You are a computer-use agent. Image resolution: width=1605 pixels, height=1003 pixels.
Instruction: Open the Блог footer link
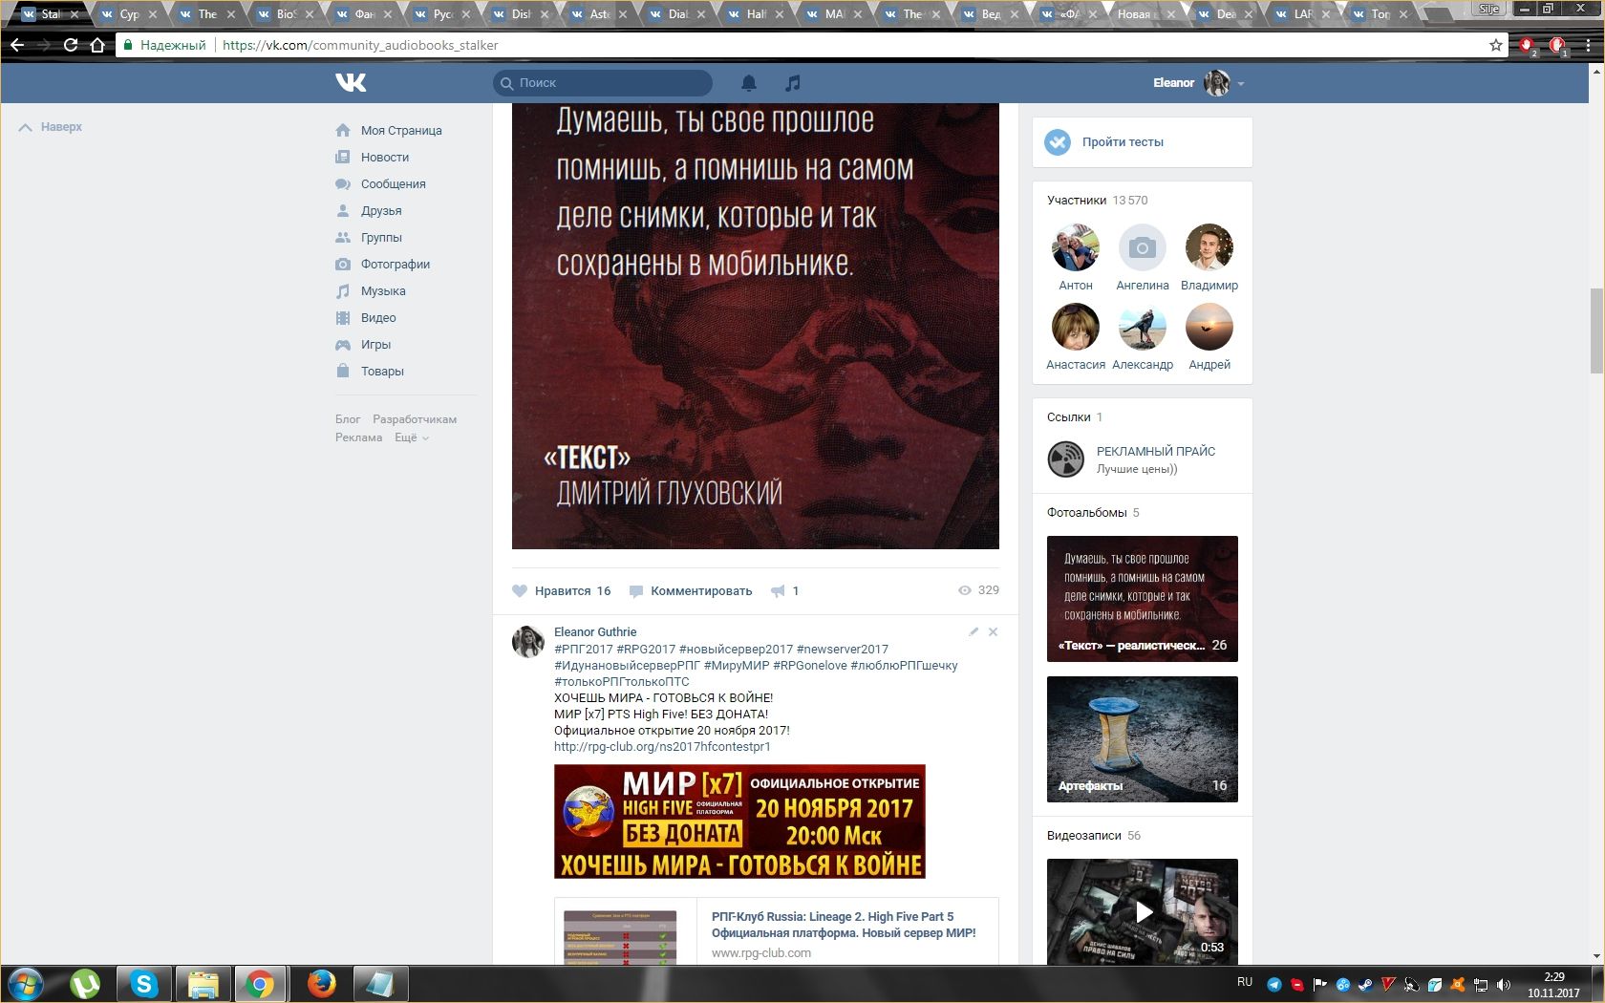pos(348,419)
